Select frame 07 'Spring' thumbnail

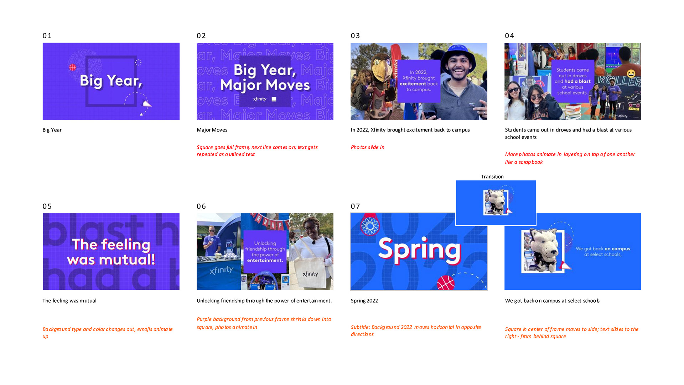tap(419, 252)
